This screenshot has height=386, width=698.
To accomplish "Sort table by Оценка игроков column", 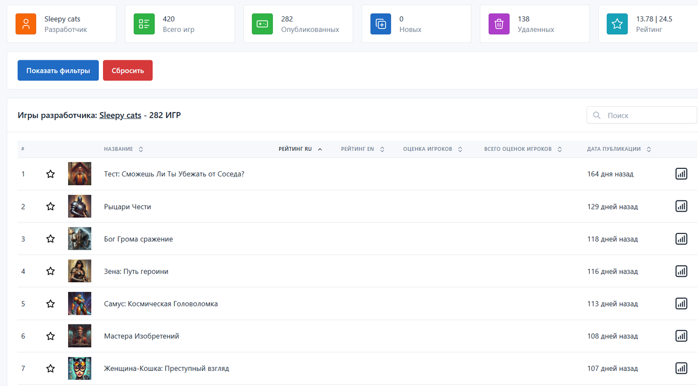I will pos(433,149).
